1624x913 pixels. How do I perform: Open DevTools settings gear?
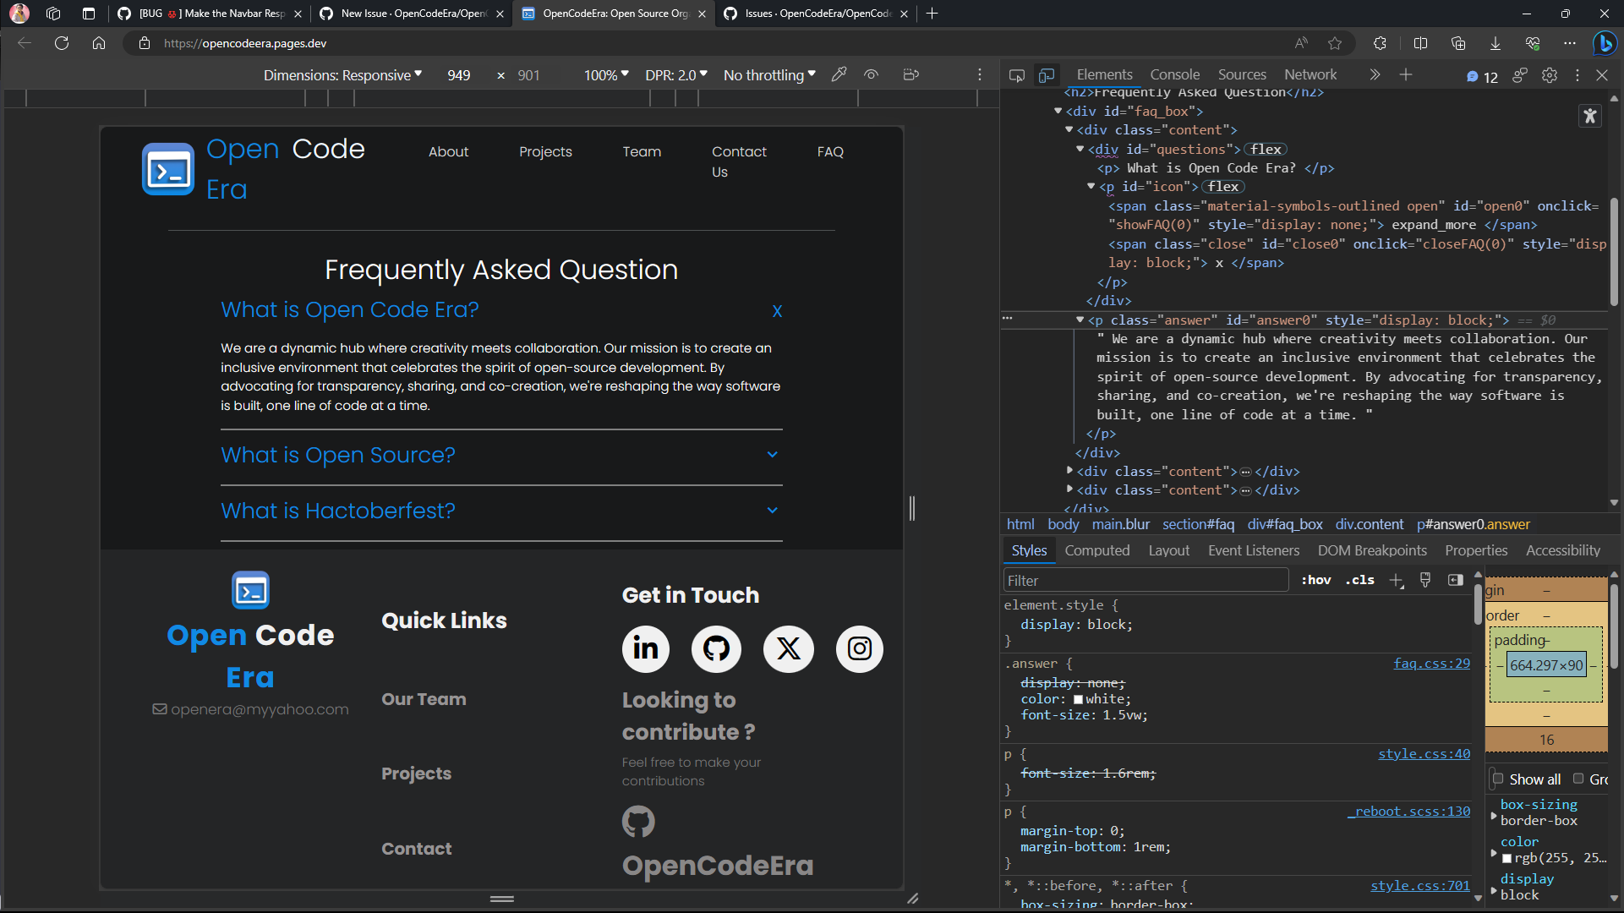1550,75
